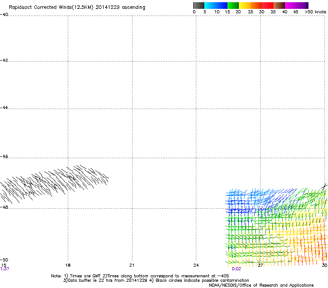Click the colored wind barb swath

coord(276,227)
